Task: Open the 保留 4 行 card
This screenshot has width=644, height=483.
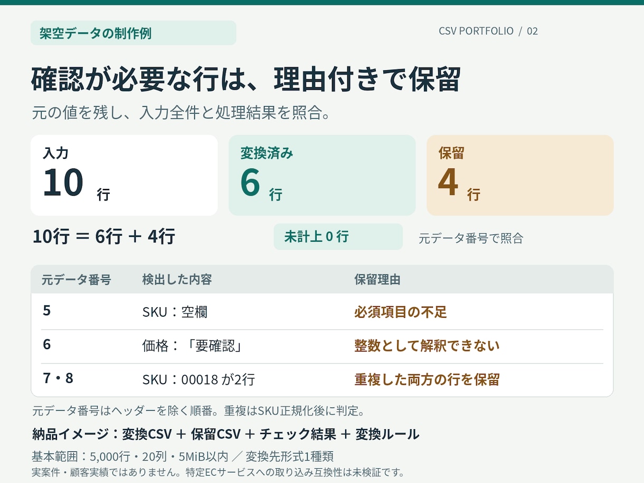Action: 520,175
